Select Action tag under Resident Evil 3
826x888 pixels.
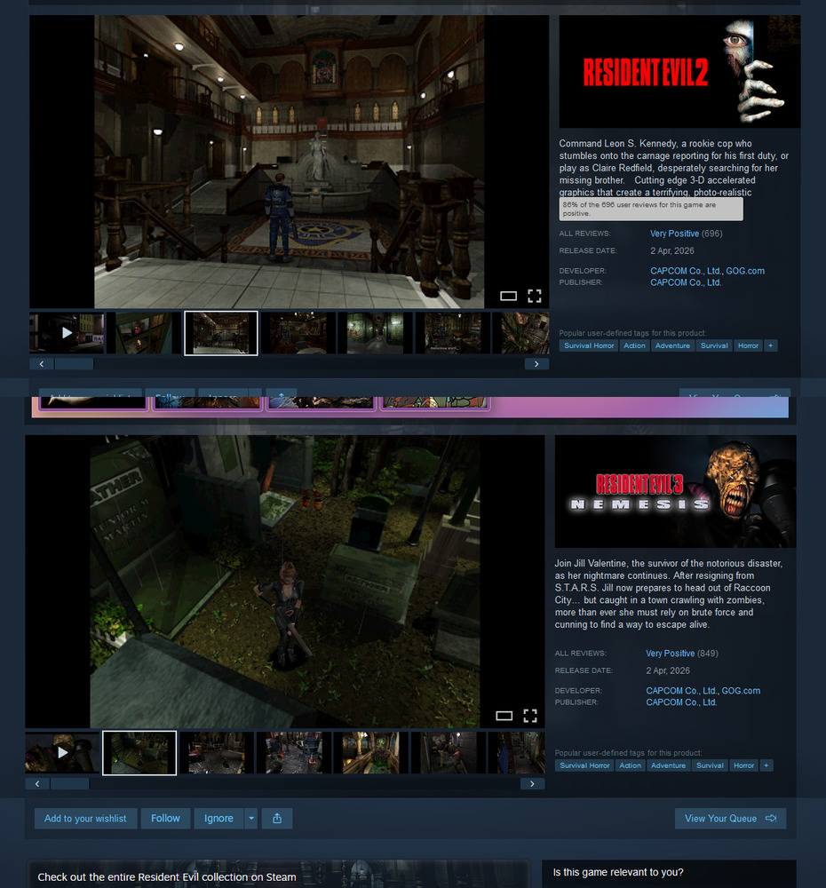click(630, 765)
